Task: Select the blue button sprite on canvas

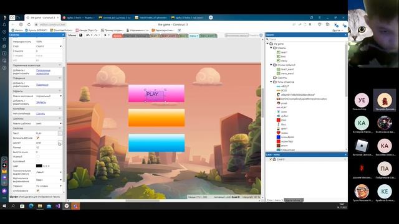Action: point(156,143)
